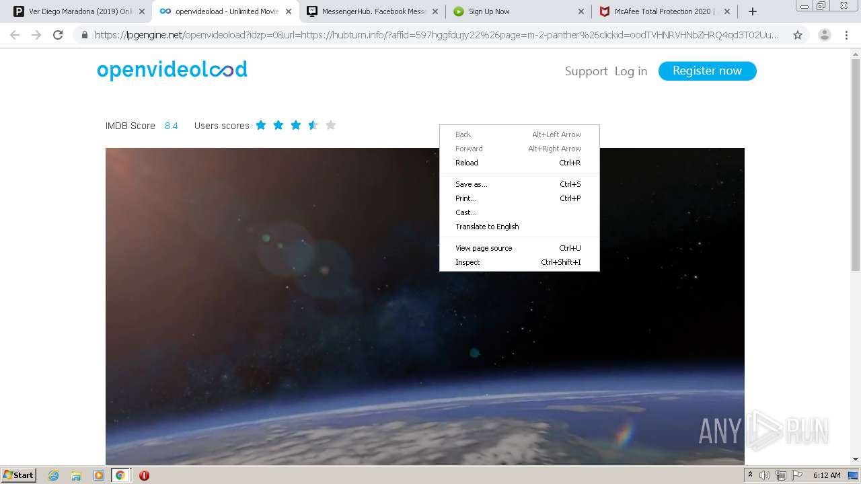Click the red Opera-like taskbar icon

[x=144, y=475]
